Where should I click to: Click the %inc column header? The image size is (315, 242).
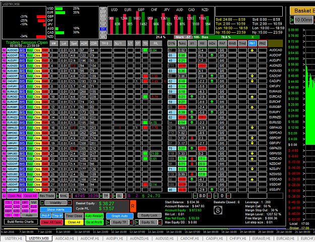(182, 43)
